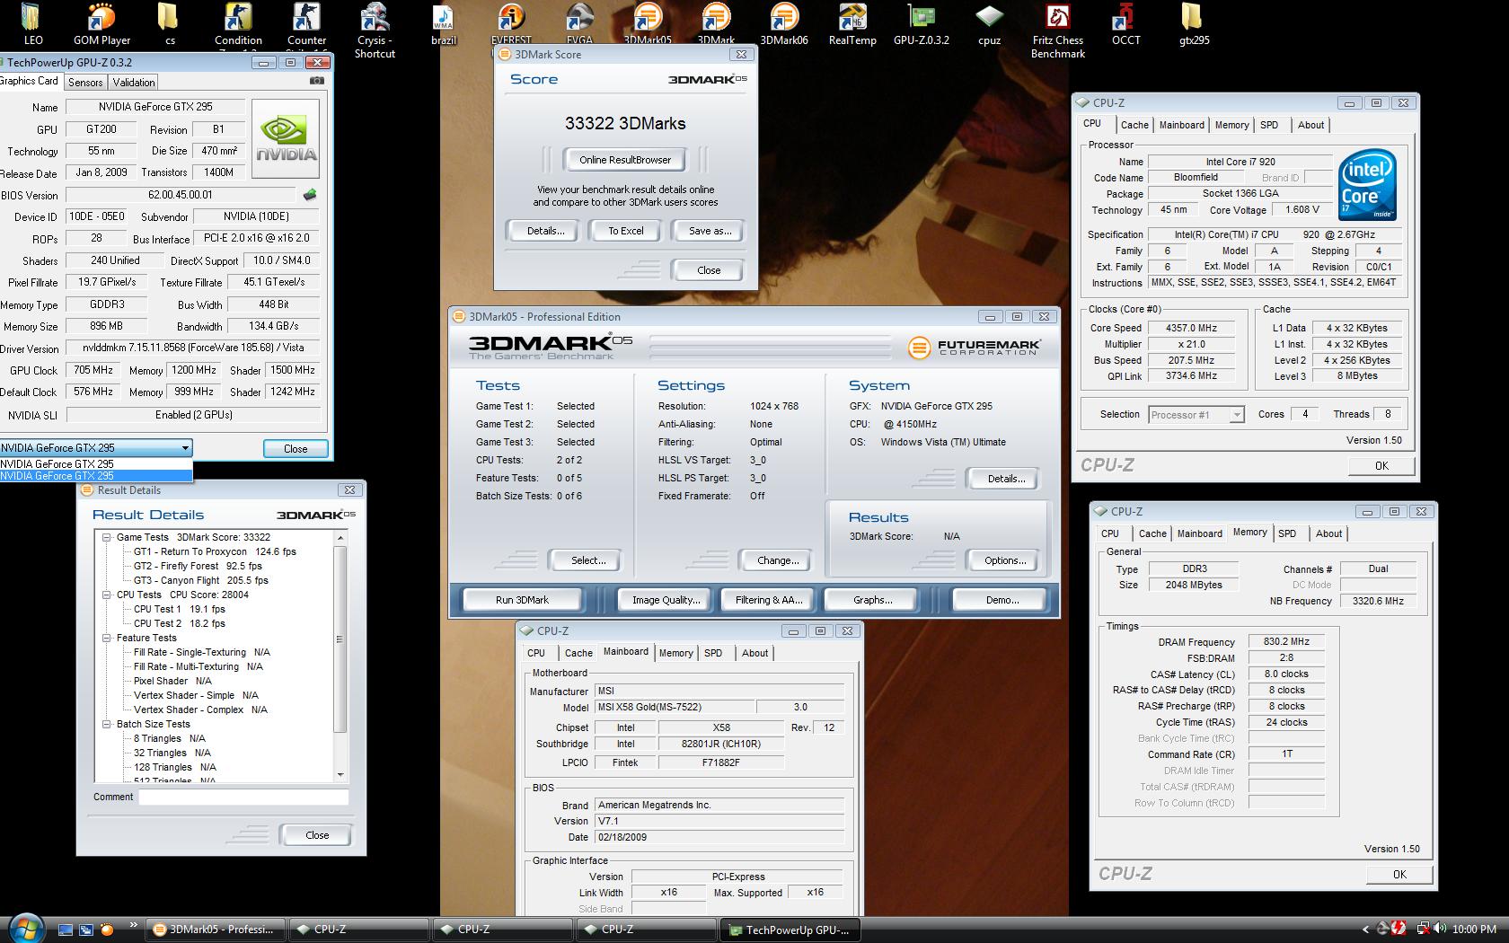Open the Windows Start orb
This screenshot has width=1509, height=943.
coord(24,928)
